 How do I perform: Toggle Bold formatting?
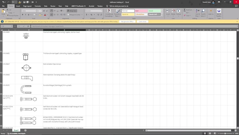coord(22,15)
